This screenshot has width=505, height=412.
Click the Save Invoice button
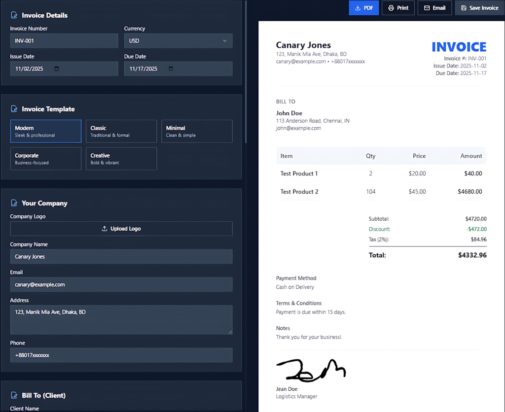479,8
